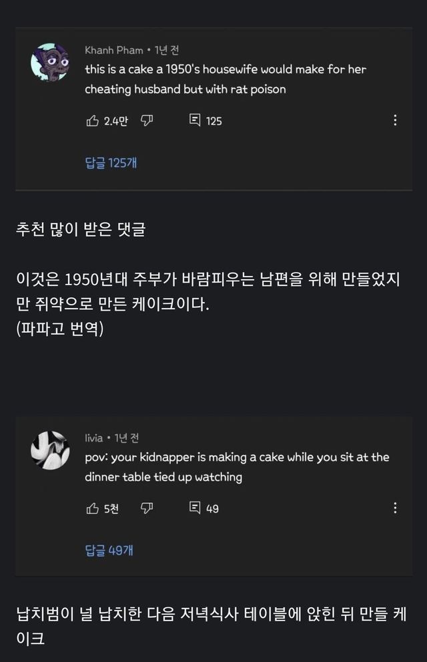
Task: Click the reply icon beside 125
Action: pyautogui.click(x=195, y=120)
